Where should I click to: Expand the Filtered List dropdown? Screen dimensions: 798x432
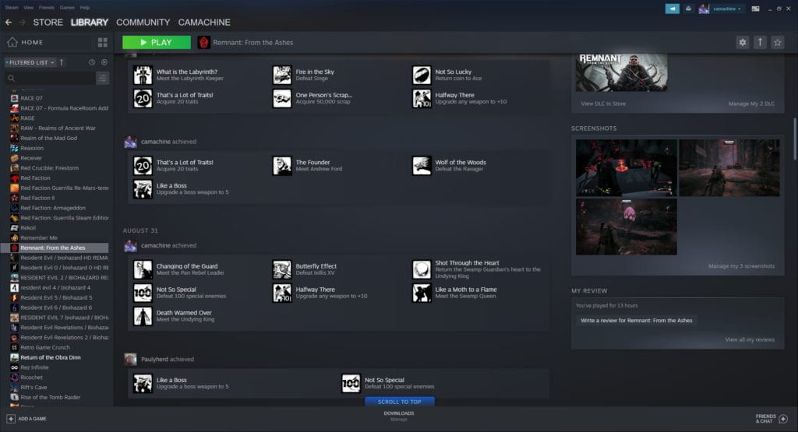[x=30, y=62]
